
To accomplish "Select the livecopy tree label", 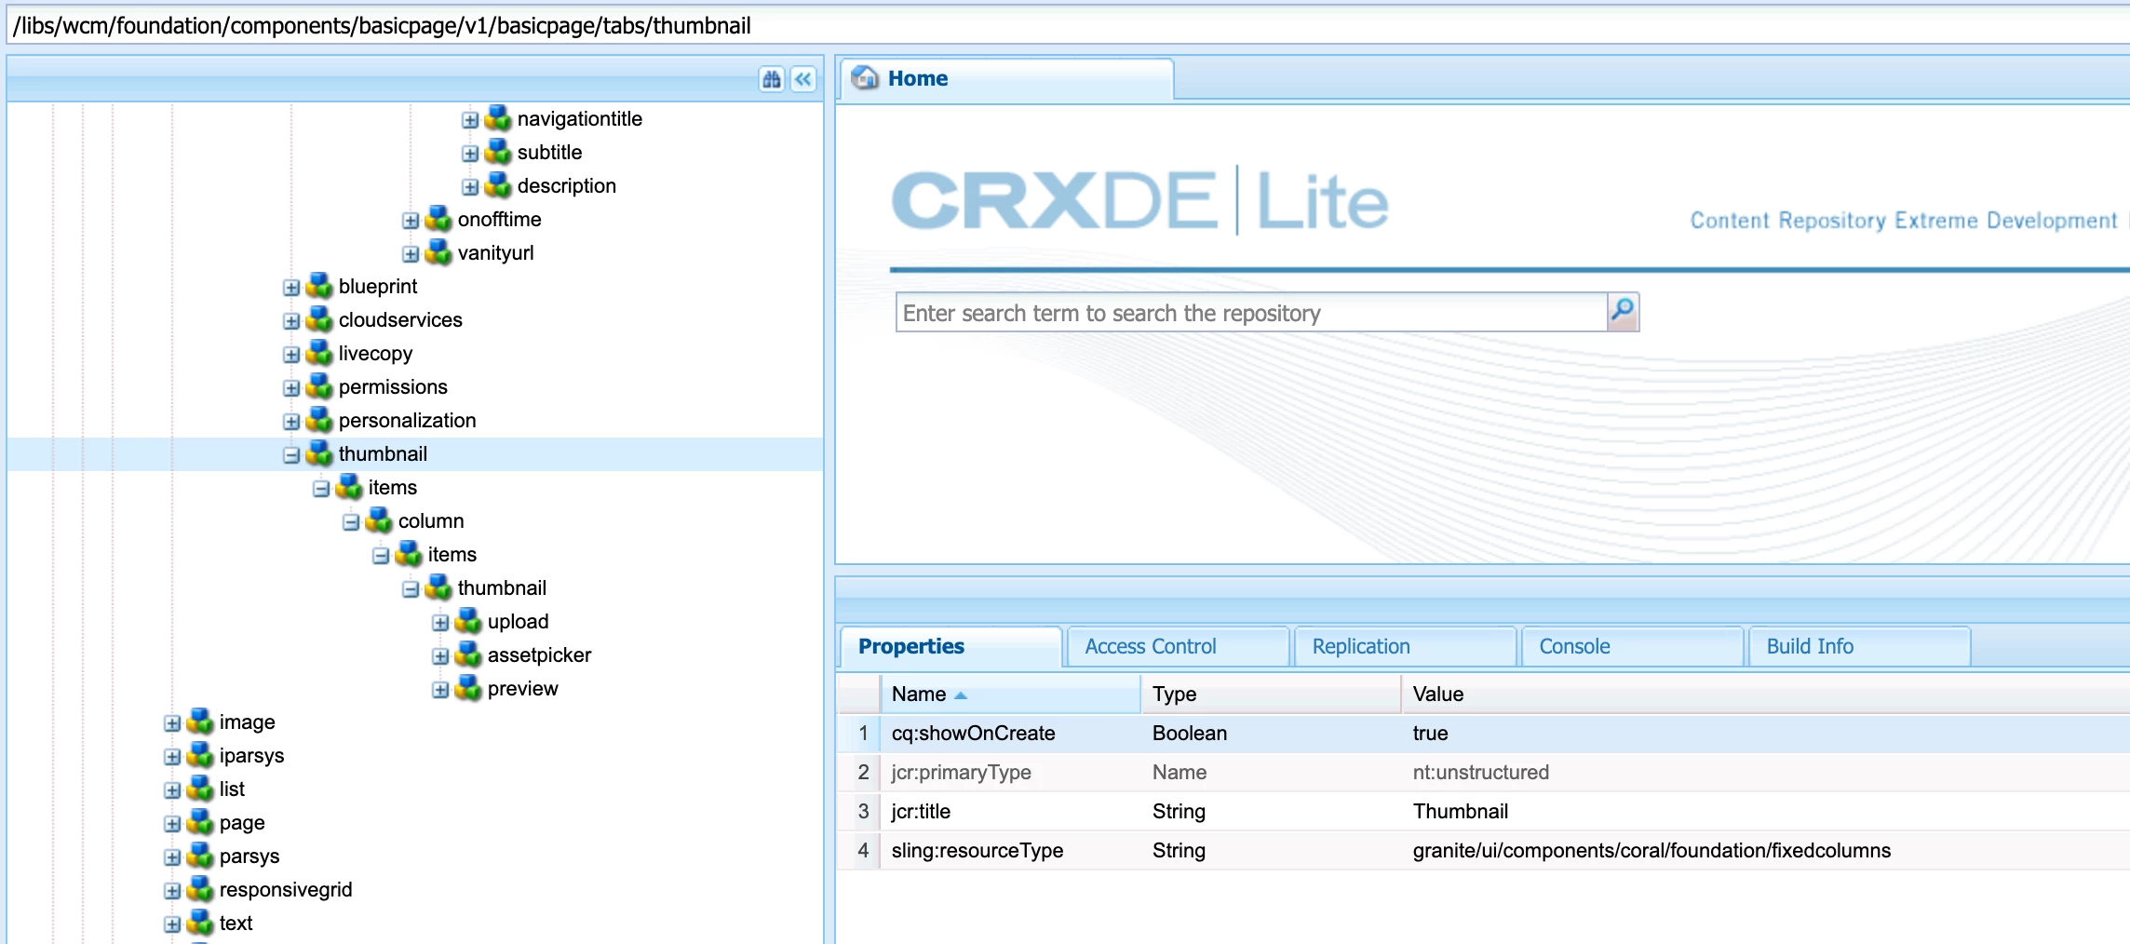I will point(375,353).
